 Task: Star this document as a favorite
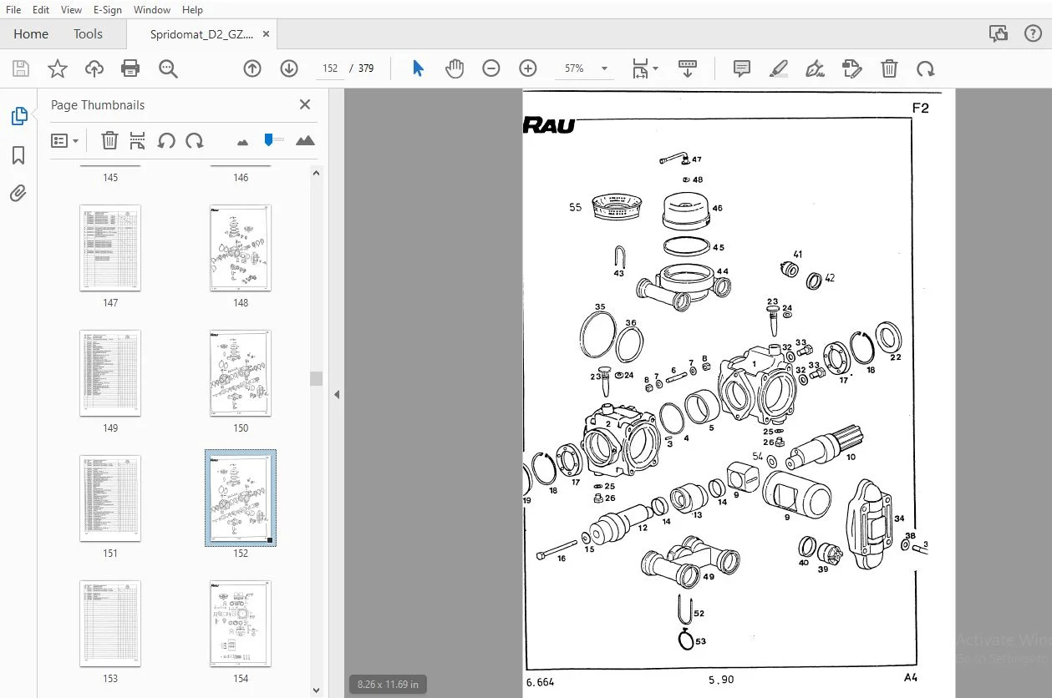pos(58,68)
